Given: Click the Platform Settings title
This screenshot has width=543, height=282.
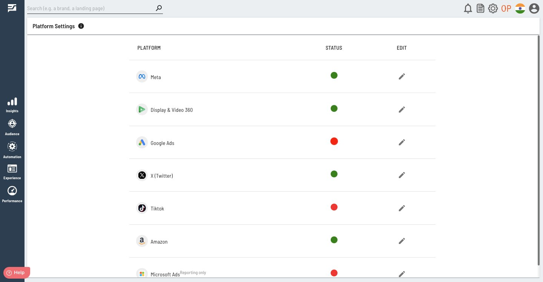Looking at the screenshot, I should coord(54,26).
